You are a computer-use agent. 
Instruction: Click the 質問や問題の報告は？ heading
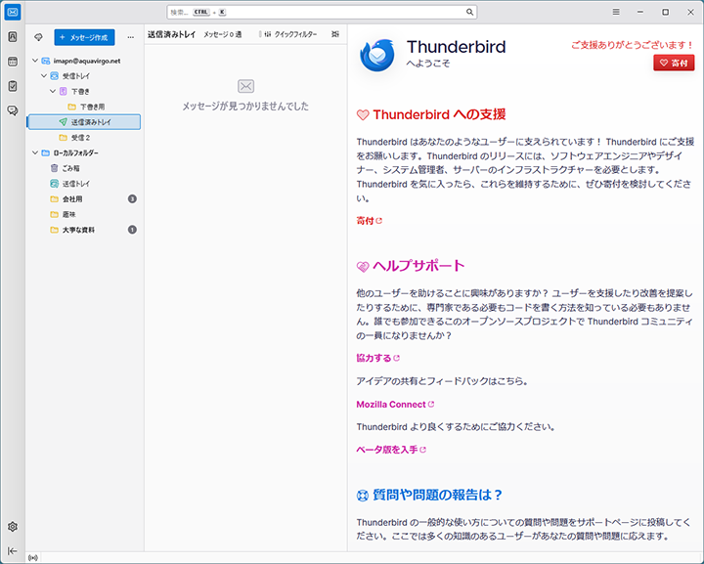pyautogui.click(x=438, y=495)
